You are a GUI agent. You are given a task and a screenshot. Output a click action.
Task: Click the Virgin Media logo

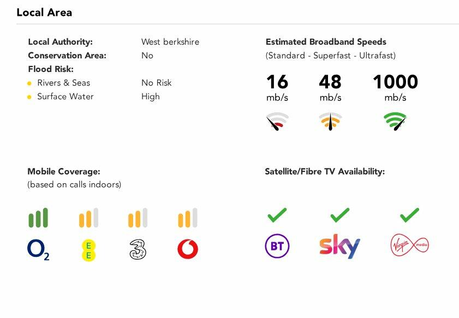(x=409, y=245)
